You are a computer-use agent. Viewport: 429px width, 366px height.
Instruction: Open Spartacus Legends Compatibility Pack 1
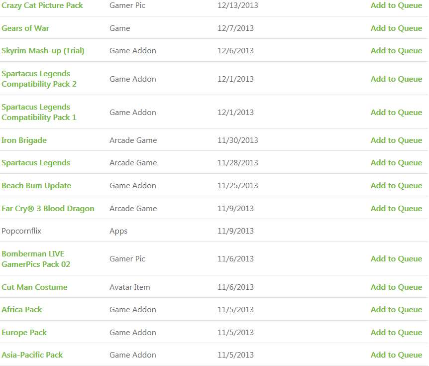point(39,112)
